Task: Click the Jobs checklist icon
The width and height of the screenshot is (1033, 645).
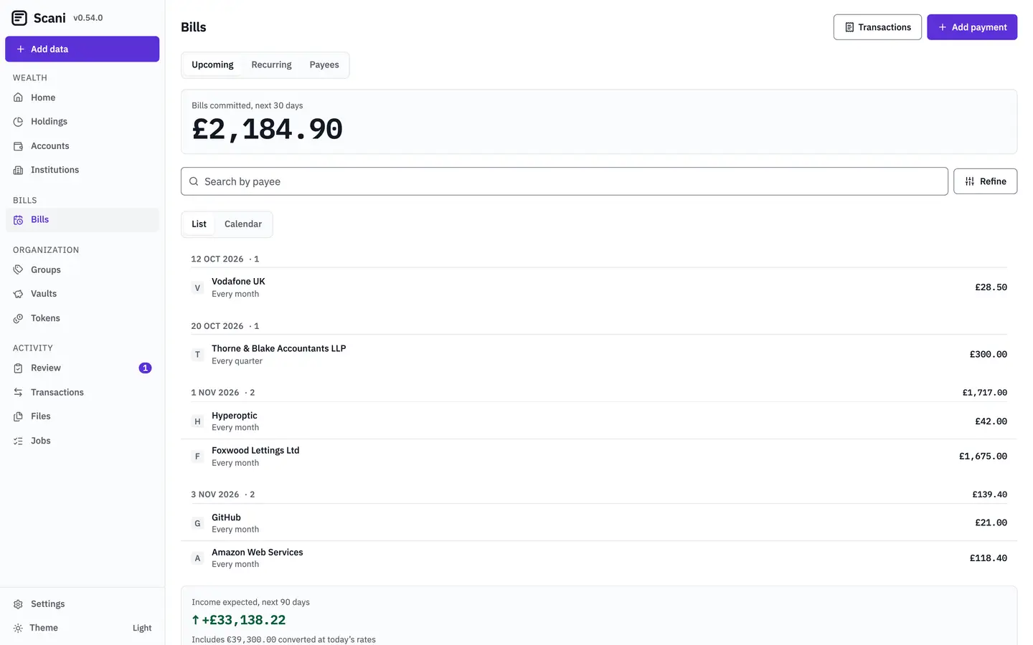Action: click(x=18, y=441)
